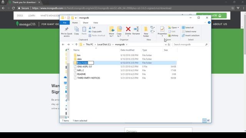Image resolution: width=246 pixels, height=138 pixels.
Task: Click Local Disk (C:) in breadcrumb
Action: click(x=104, y=44)
